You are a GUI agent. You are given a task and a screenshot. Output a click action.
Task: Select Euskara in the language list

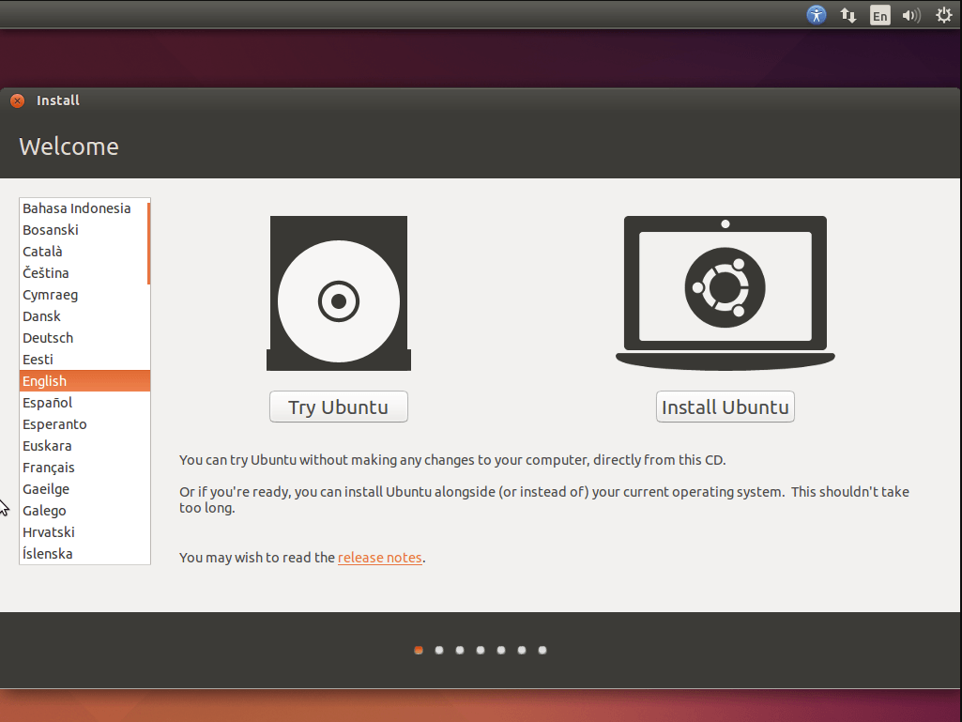(83, 446)
